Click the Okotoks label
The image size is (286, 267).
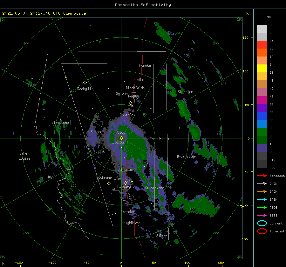[x=127, y=211]
